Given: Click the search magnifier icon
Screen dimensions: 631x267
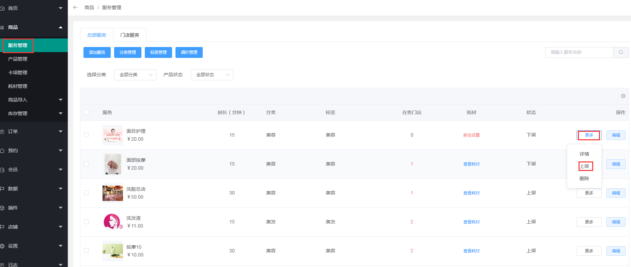Looking at the screenshot, I should [621, 52].
